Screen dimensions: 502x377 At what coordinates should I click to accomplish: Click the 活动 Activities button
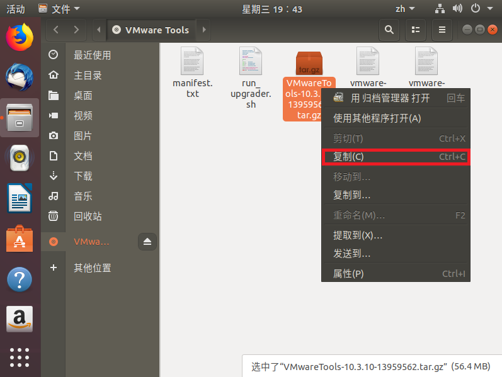pos(16,9)
